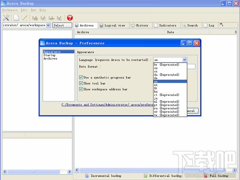Click the 'Select ...' workspace button
The width and height of the screenshot is (240, 180).
[62, 25]
